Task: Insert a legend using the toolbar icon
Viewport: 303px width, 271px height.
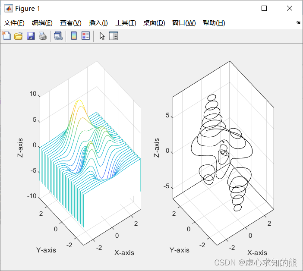Action: [86, 36]
